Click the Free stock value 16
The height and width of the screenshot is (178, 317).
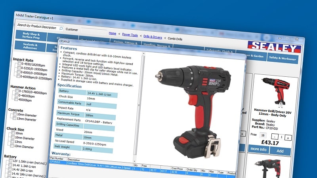tap(263, 135)
